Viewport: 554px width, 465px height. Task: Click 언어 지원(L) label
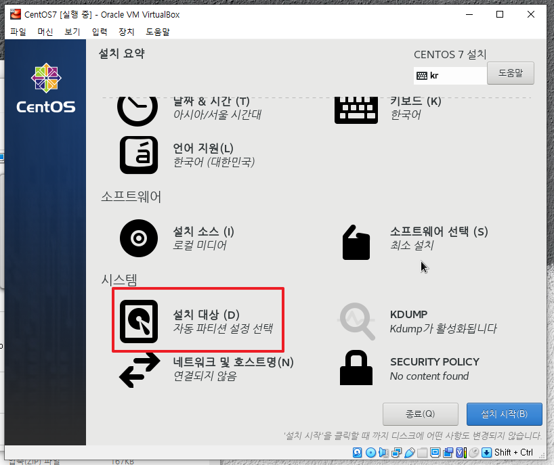203,148
